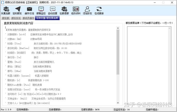Click the 所有消息内容通用 header line

point(28,30)
